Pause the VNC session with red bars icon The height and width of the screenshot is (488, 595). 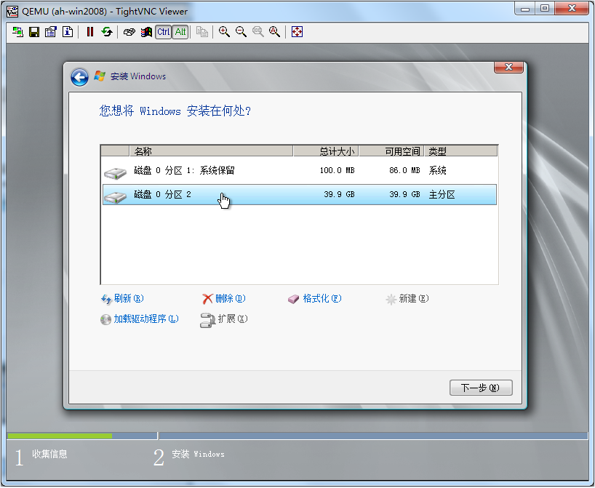click(x=90, y=32)
